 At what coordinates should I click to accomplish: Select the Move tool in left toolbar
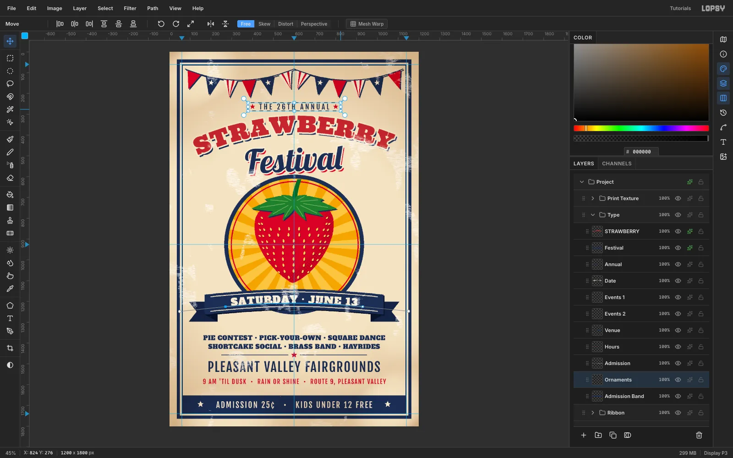pos(10,41)
